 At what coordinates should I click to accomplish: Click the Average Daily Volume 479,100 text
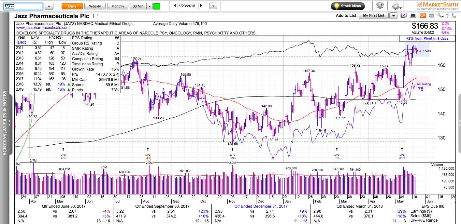180,24
